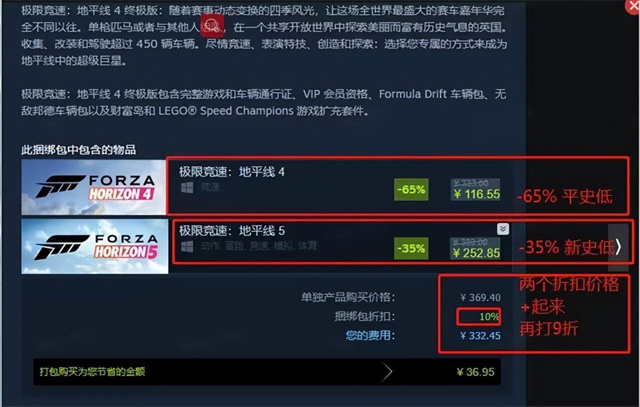Click the ¥ 252.85 discounted price
This screenshot has width=640, height=407.
(476, 253)
